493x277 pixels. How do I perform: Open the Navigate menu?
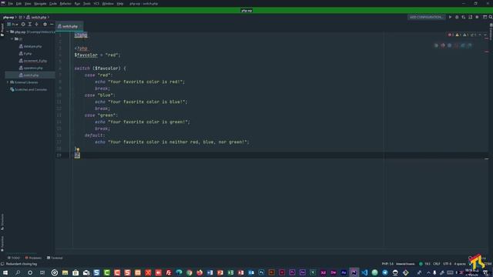pos(40,4)
